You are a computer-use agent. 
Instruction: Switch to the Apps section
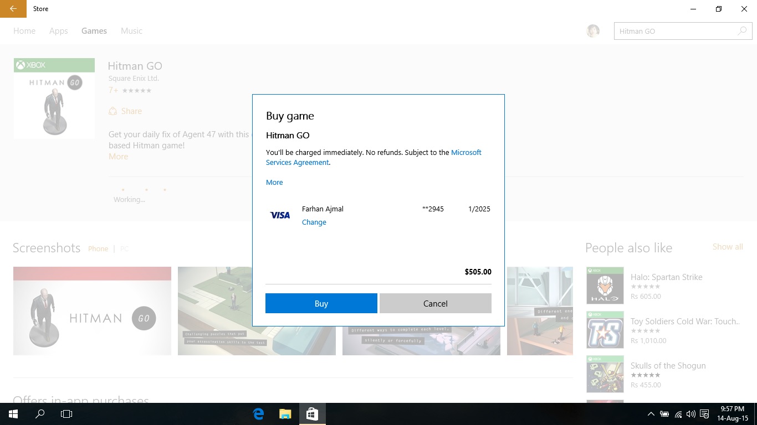click(58, 31)
